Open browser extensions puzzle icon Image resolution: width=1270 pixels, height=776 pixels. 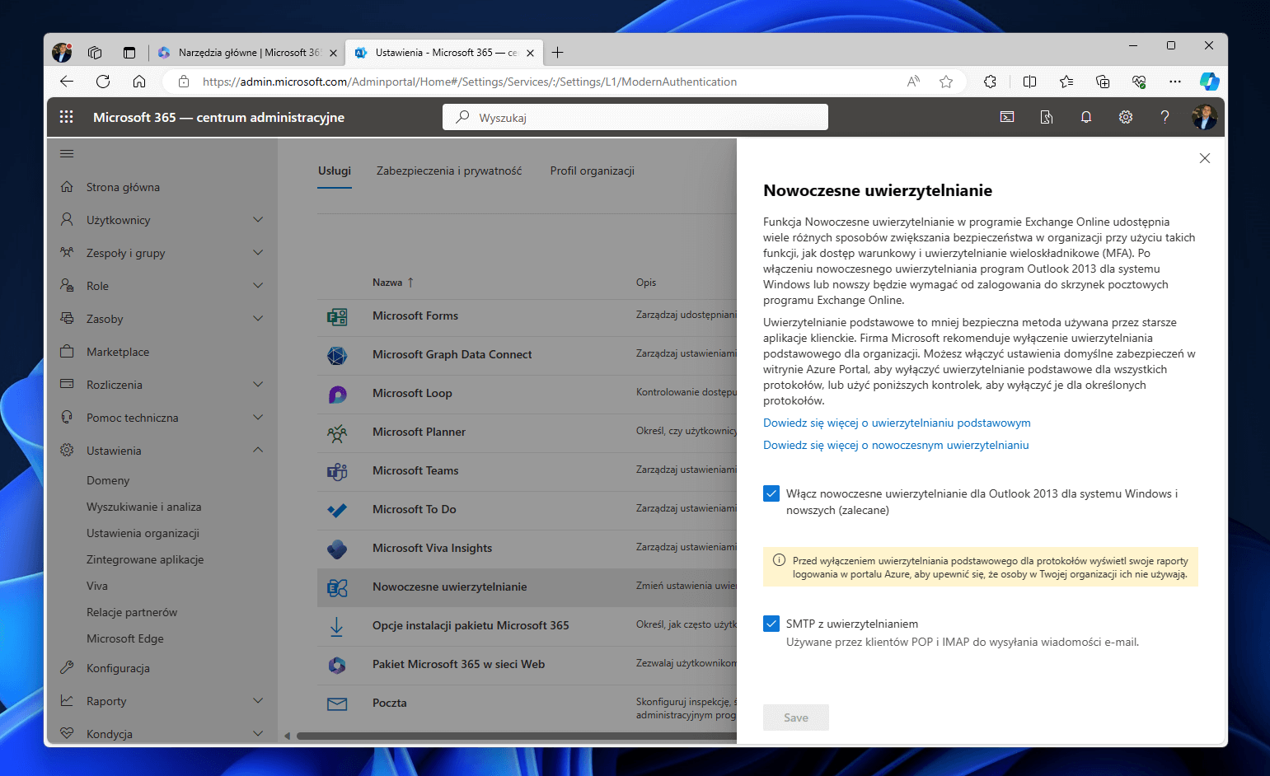pos(990,82)
